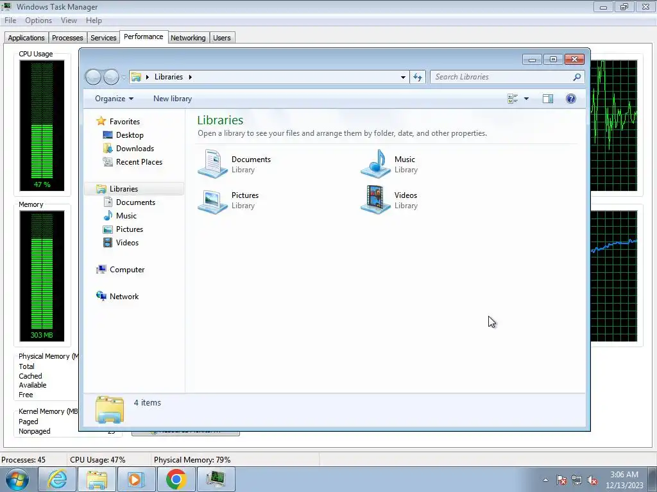Click the arrow after Libraries in breadcrumb
Image resolution: width=657 pixels, height=492 pixels.
click(190, 77)
